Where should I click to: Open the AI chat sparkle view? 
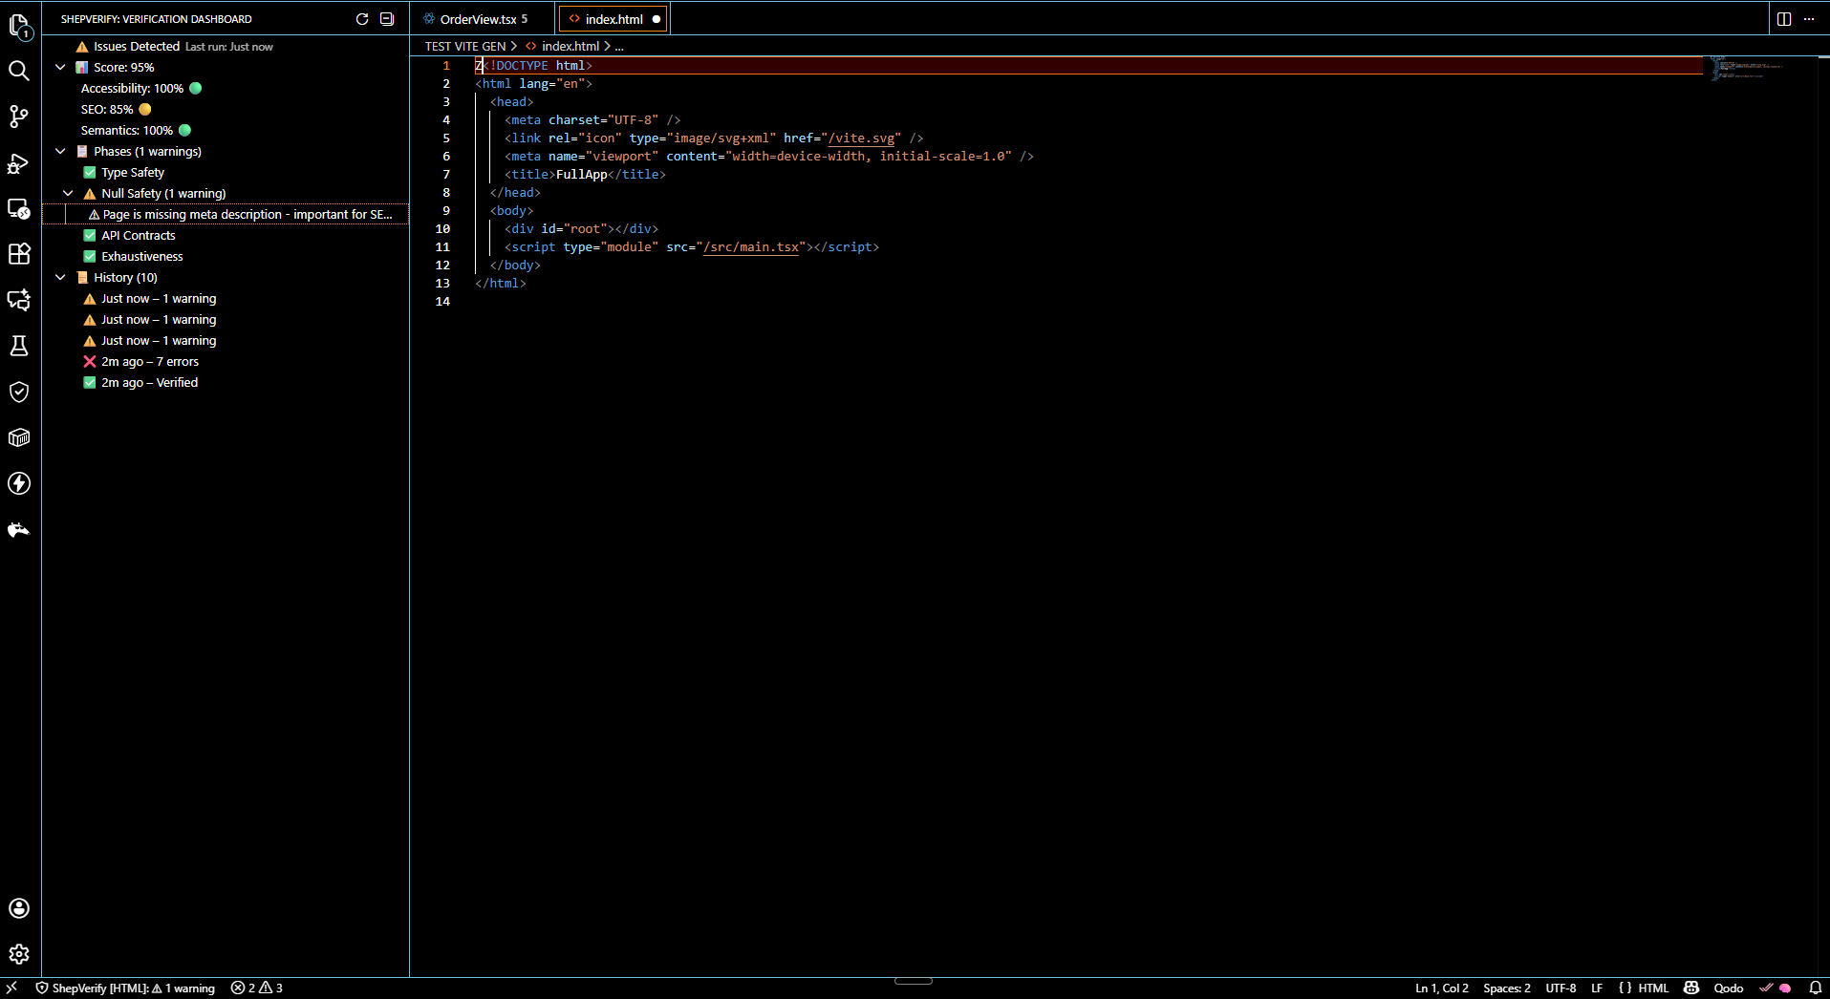(x=19, y=300)
